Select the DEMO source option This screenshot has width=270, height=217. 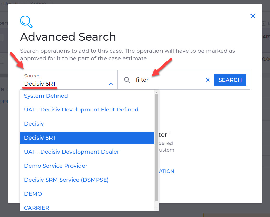[87, 194]
